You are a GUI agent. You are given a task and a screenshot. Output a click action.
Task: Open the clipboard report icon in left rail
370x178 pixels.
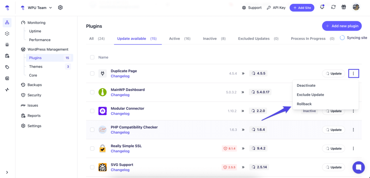(7, 56)
